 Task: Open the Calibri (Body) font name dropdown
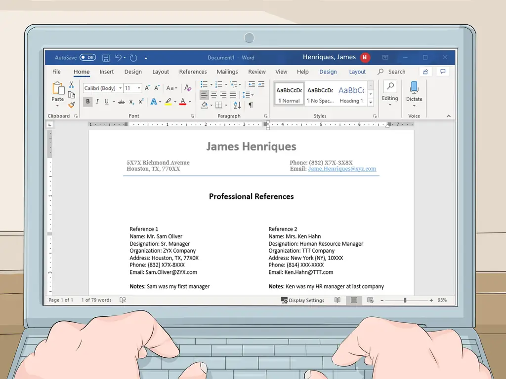[102, 88]
